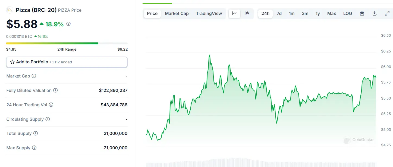Click the 24h Range progress bar

tap(67, 43)
